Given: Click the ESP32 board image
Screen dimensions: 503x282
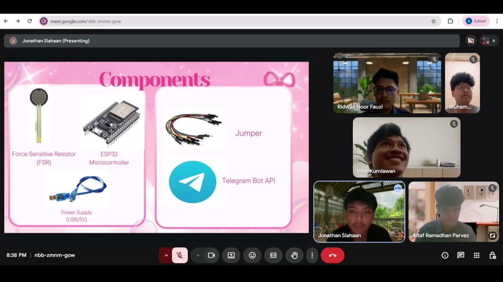Looking at the screenshot, I should tap(111, 123).
